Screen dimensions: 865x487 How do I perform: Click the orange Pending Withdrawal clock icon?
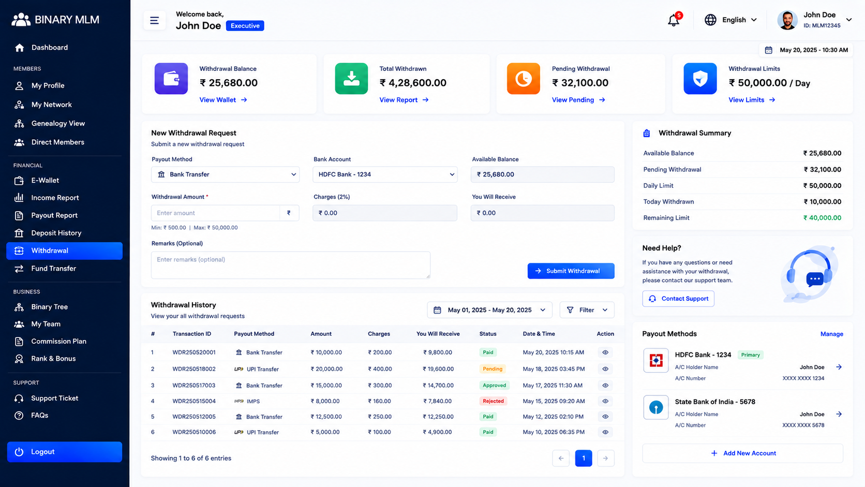[524, 79]
